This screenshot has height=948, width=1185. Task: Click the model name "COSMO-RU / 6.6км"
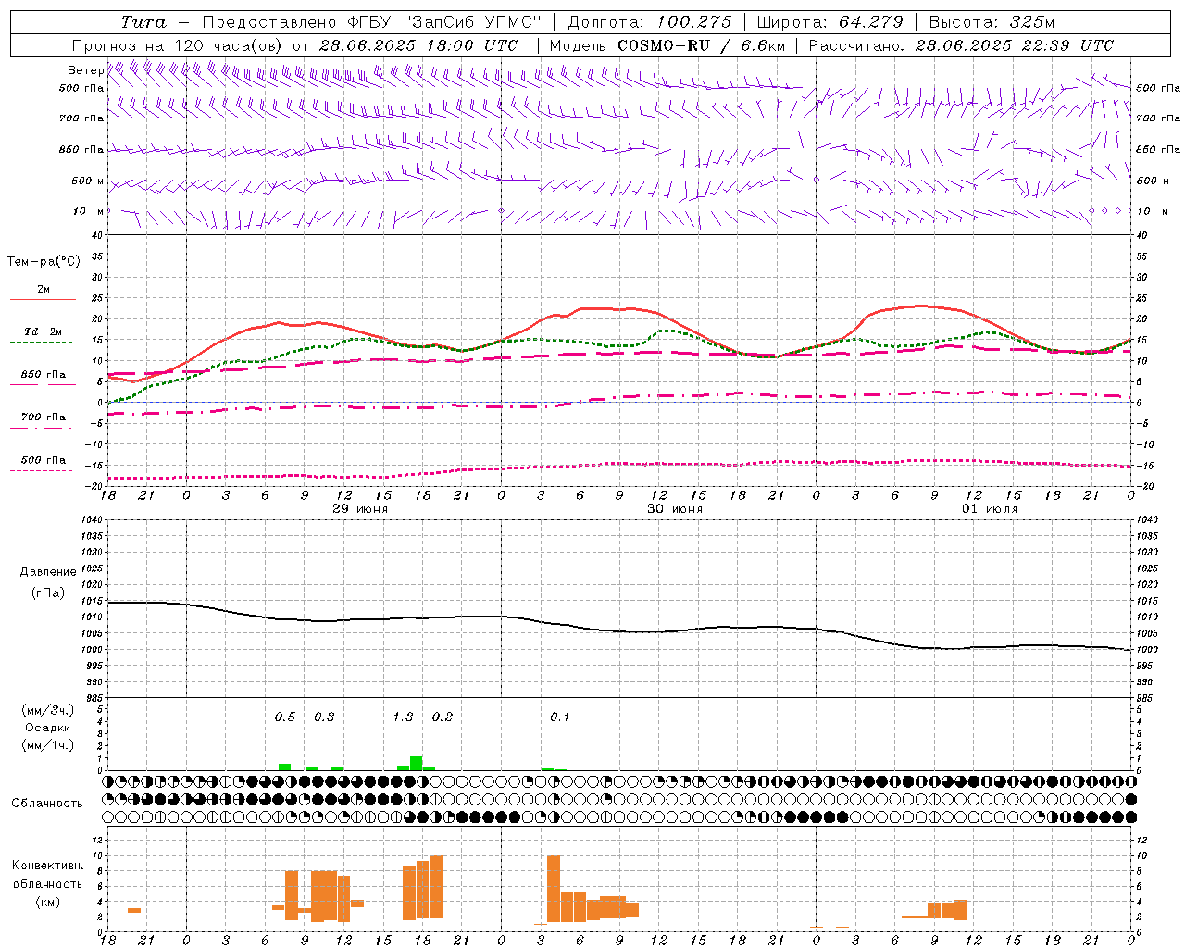[x=702, y=45]
